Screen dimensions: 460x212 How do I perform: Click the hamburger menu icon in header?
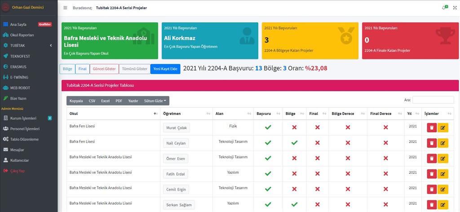[x=65, y=8]
